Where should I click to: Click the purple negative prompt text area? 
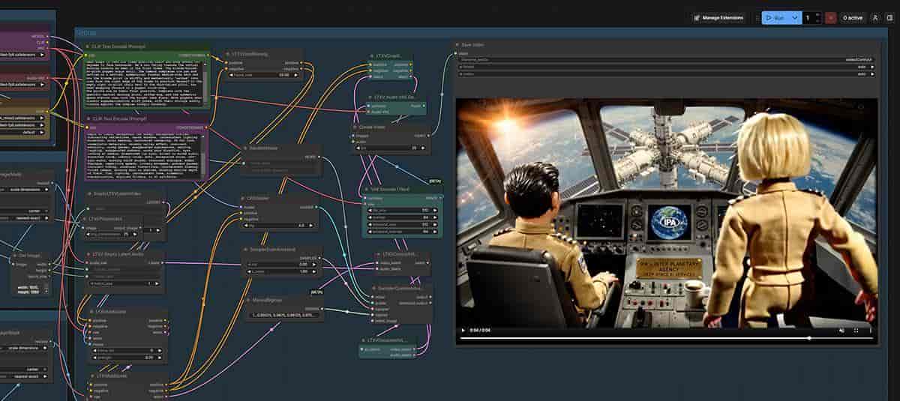pyautogui.click(x=145, y=156)
